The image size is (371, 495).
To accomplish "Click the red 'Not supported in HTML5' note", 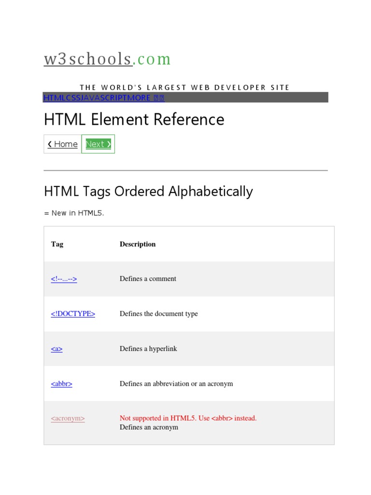I will 188,418.
